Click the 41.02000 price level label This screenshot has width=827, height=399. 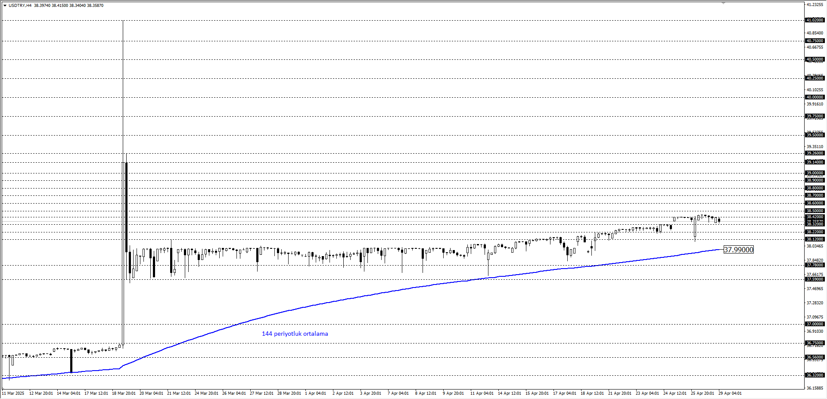point(815,20)
